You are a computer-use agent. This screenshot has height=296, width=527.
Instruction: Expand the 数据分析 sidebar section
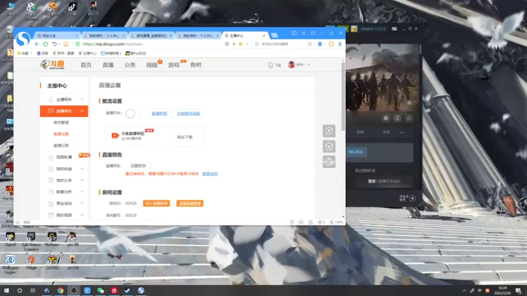82,191
